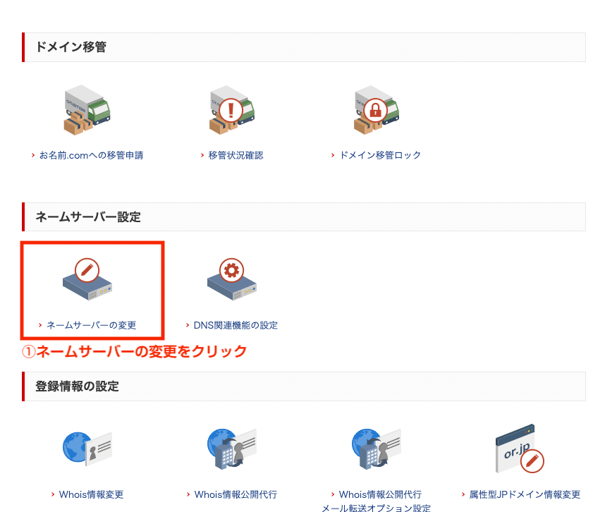Click the truck with boxes transfer icon
This screenshot has width=593, height=512.
(x=87, y=111)
